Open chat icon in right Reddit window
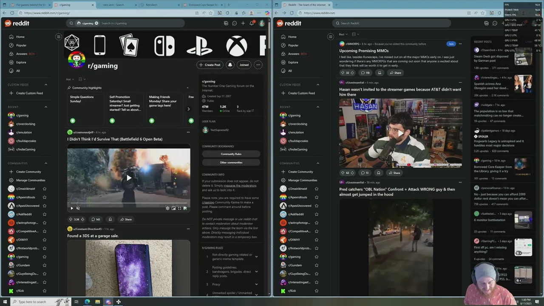This screenshot has width=544, height=306. [x=495, y=23]
